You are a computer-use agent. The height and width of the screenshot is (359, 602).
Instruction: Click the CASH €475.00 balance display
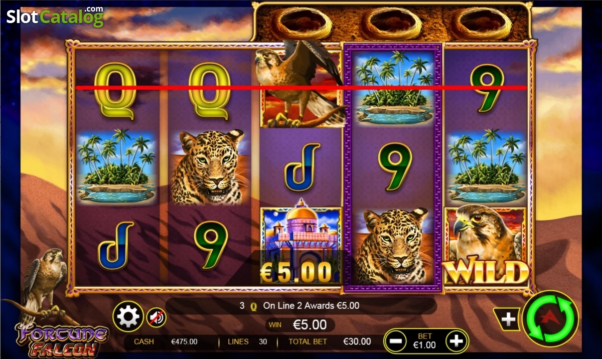[x=166, y=341]
